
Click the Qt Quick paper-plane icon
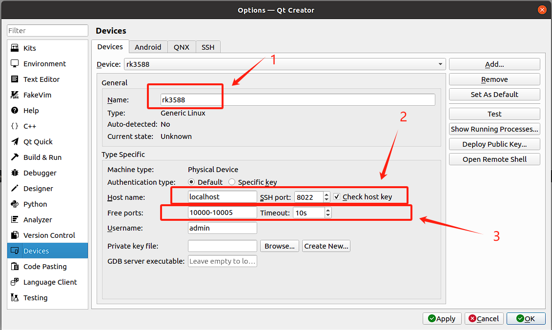tap(15, 142)
